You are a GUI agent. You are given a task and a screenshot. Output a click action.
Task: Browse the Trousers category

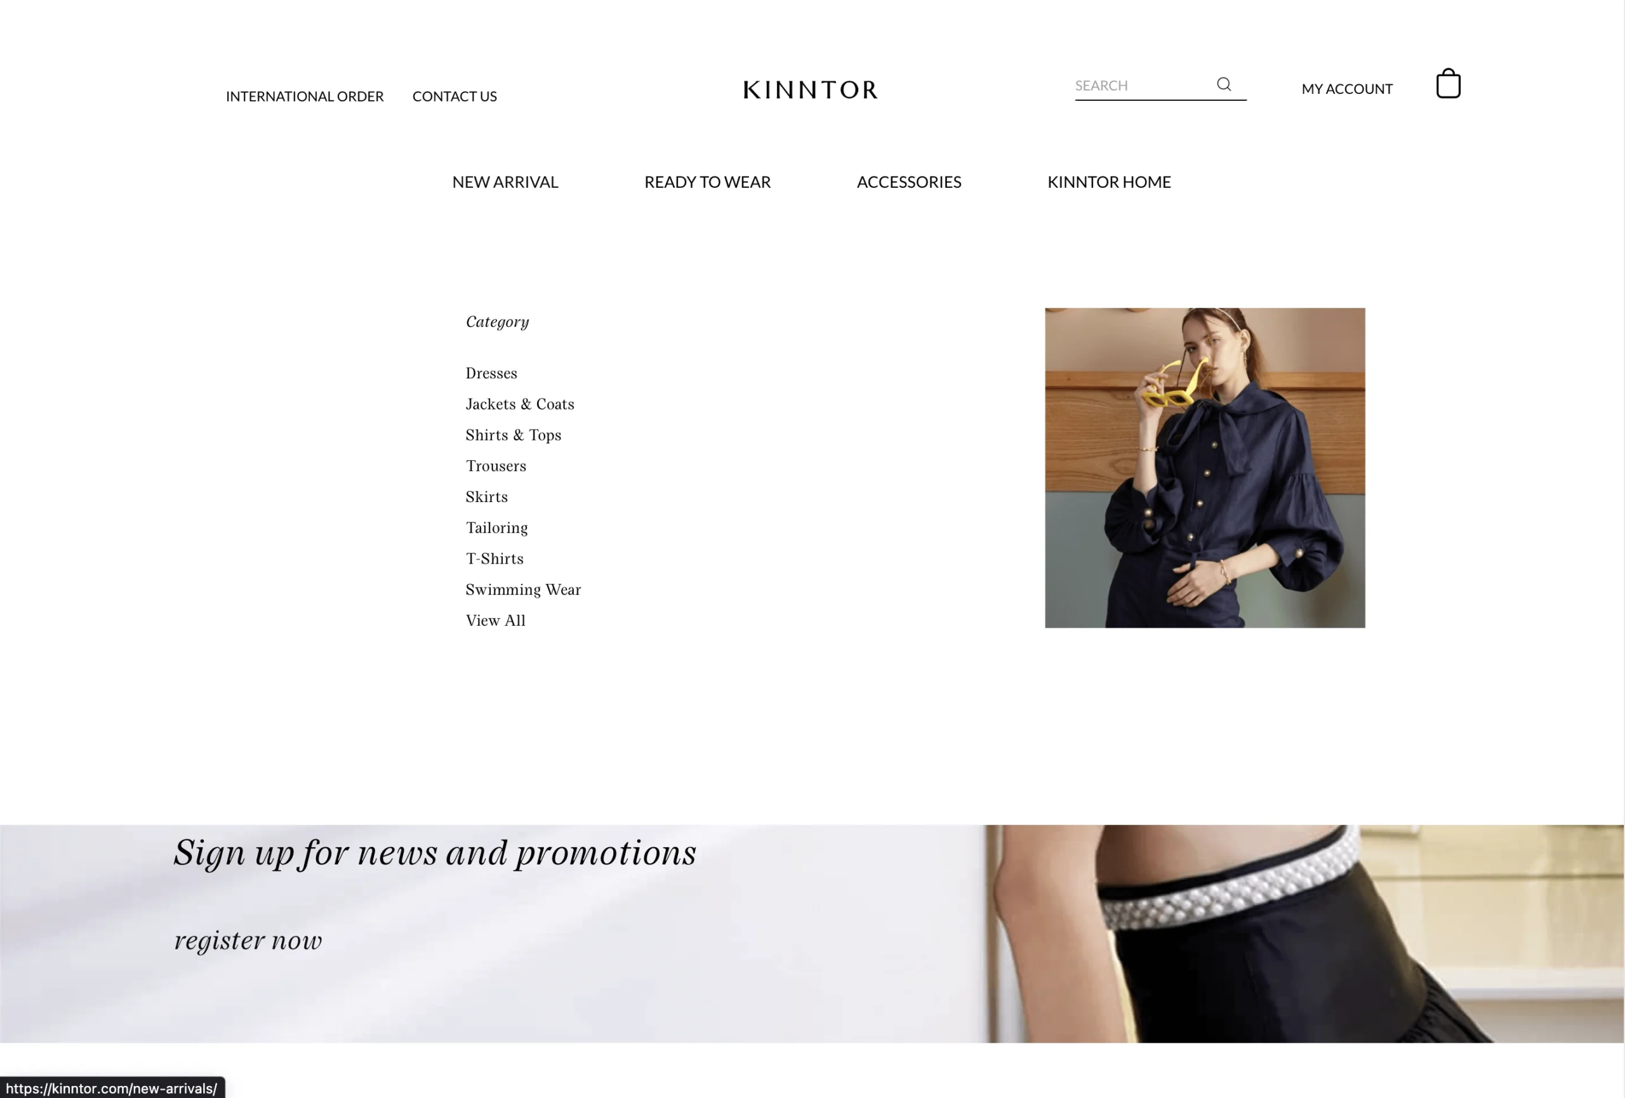click(496, 466)
